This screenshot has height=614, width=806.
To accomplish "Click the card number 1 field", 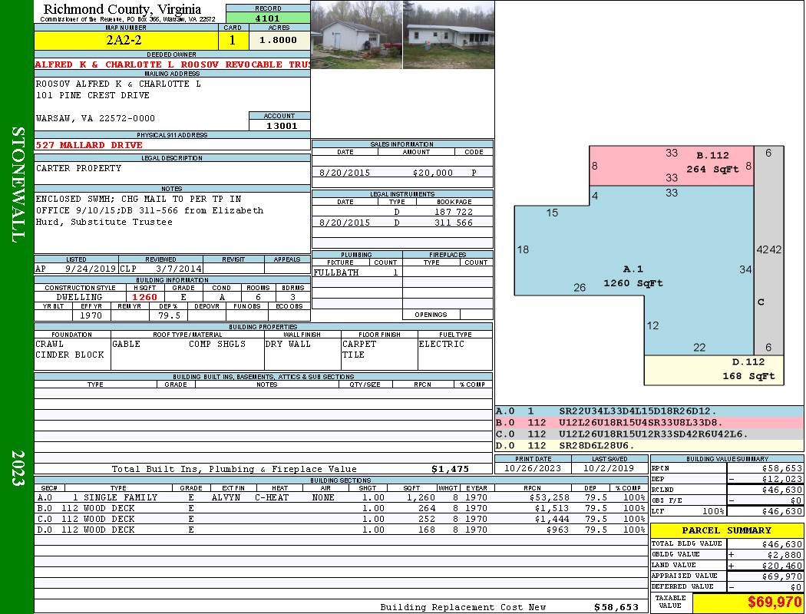I will click(x=233, y=40).
